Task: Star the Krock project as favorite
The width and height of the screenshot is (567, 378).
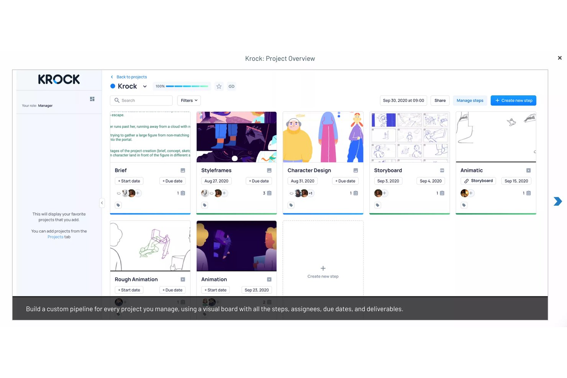Action: click(219, 87)
